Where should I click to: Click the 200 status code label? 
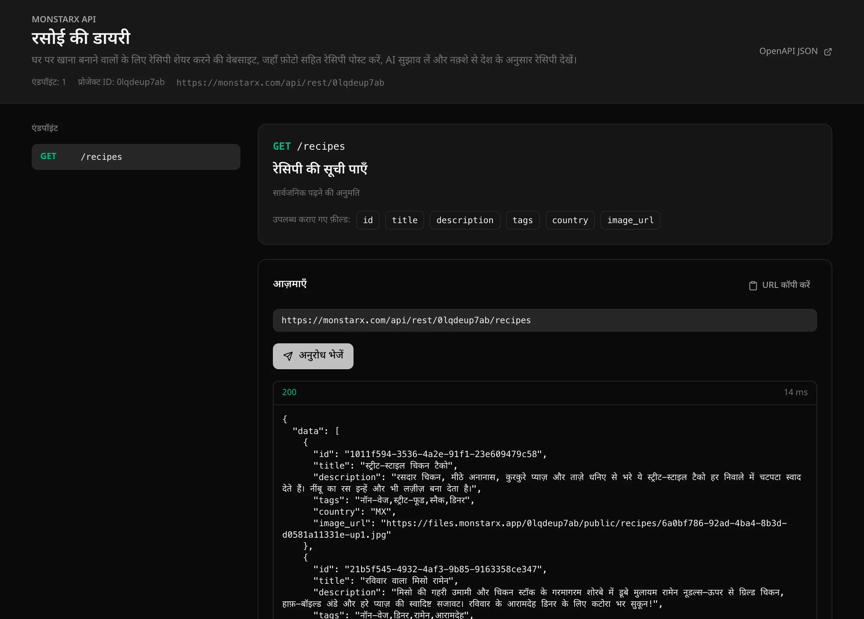point(289,392)
